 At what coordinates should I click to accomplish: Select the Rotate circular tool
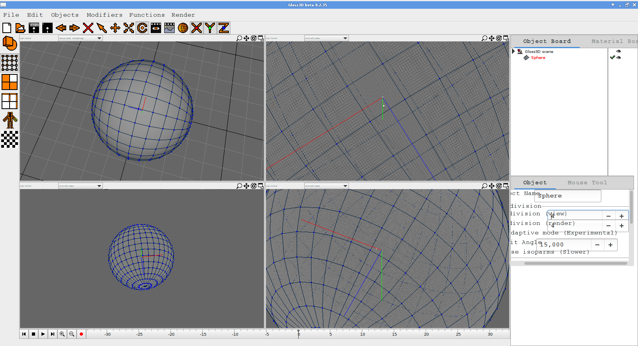click(x=142, y=28)
